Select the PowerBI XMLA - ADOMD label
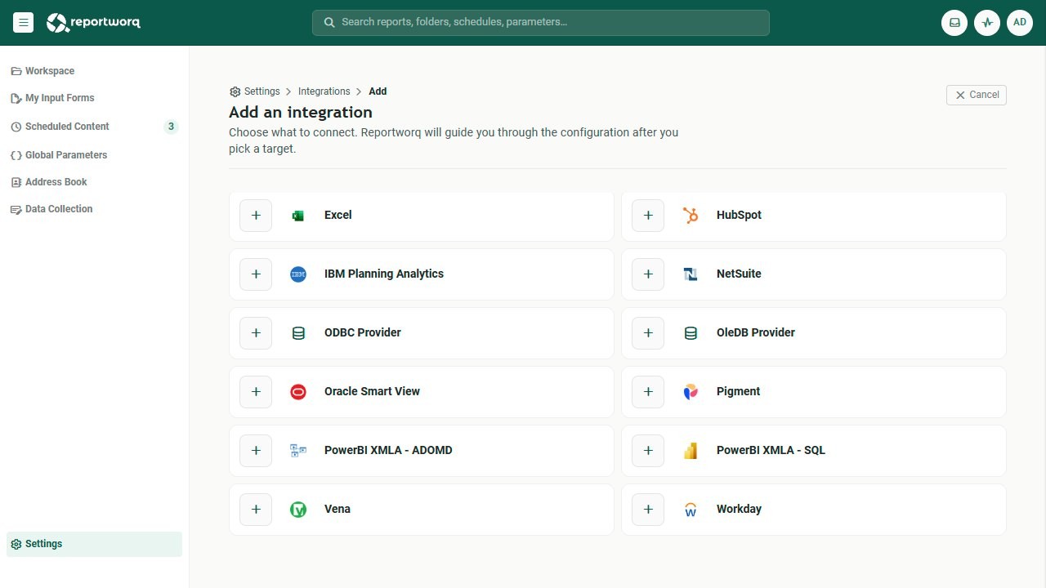Screen dimensions: 1046x588 click(388, 451)
